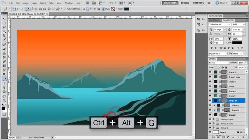Click Delete layer trash icon
The width and height of the screenshot is (249, 140).
point(243,137)
